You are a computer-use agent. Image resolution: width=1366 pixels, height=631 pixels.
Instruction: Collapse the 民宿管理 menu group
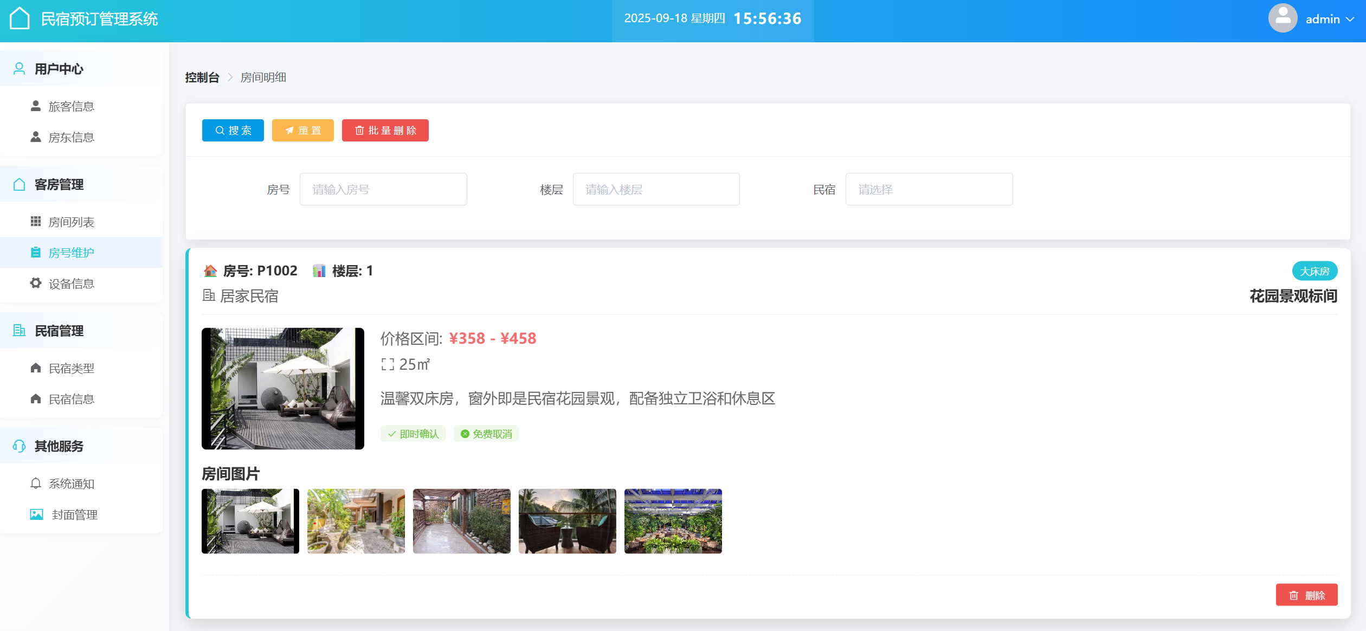click(x=81, y=331)
